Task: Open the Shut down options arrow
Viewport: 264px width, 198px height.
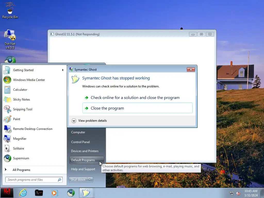Action: [x=90, y=180]
